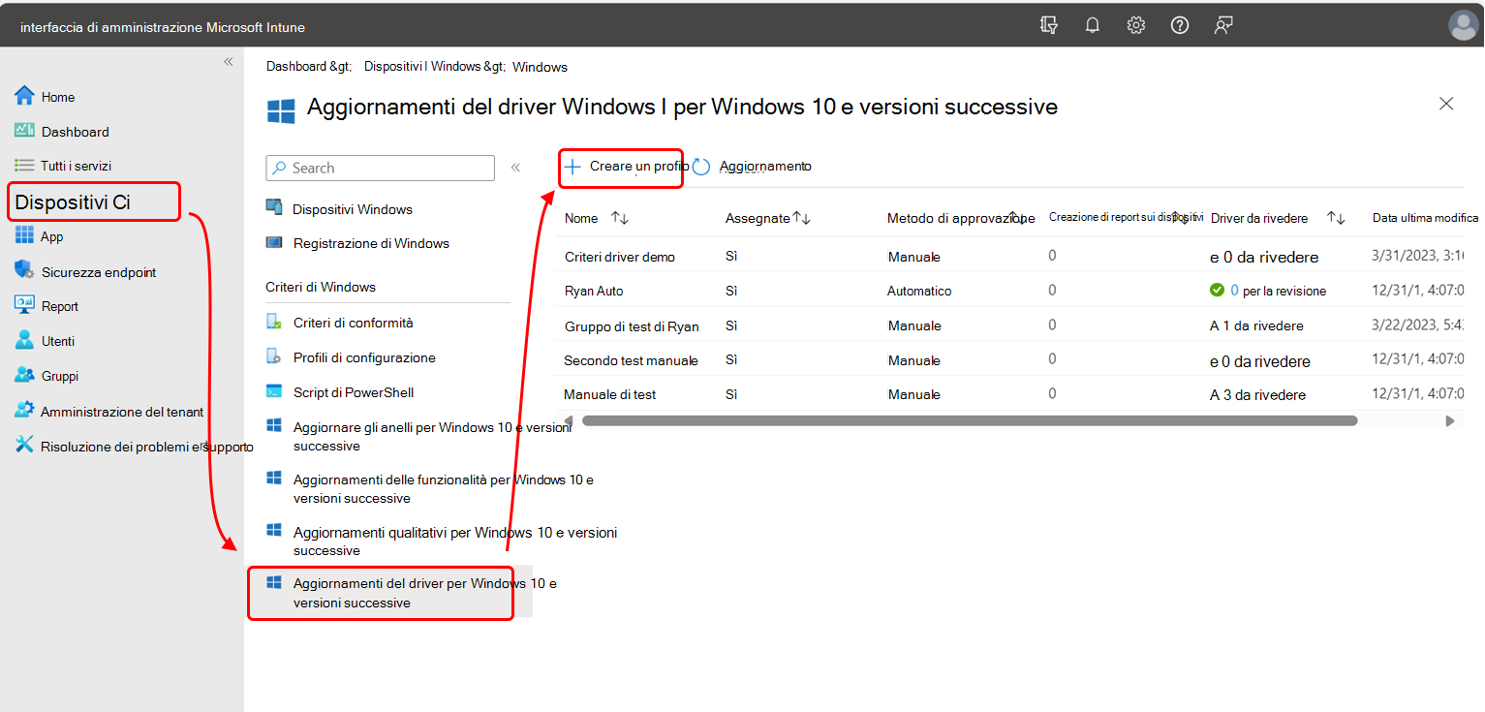
Task: Select Aggiornamenti qualitativi per Windows 10 item
Action: (x=455, y=541)
